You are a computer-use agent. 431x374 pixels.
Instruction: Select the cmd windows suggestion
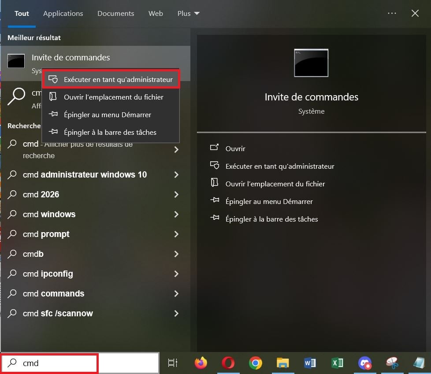pyautogui.click(x=49, y=214)
